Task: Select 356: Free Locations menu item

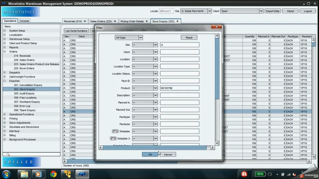Action: click(25, 97)
